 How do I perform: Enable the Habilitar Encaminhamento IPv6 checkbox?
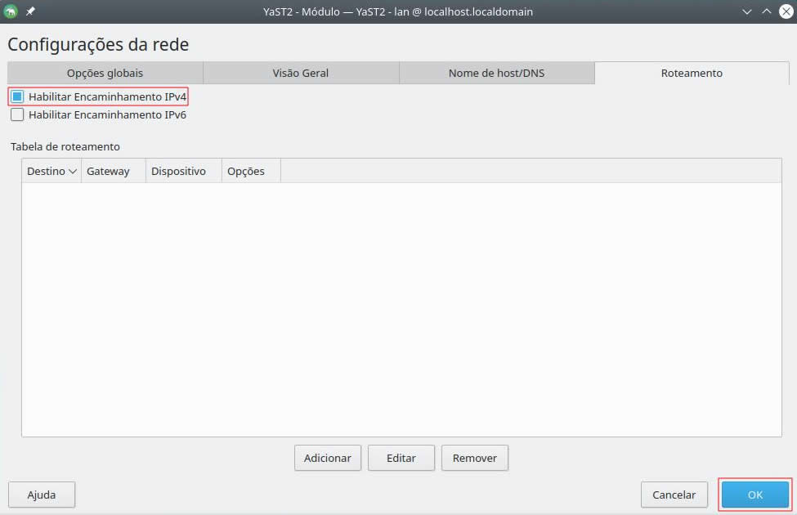(17, 115)
